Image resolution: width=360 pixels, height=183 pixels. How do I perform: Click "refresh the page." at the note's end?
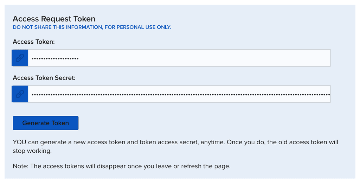206,166
